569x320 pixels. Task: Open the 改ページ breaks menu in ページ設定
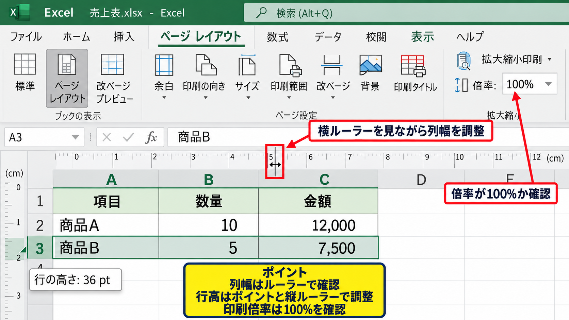point(333,77)
